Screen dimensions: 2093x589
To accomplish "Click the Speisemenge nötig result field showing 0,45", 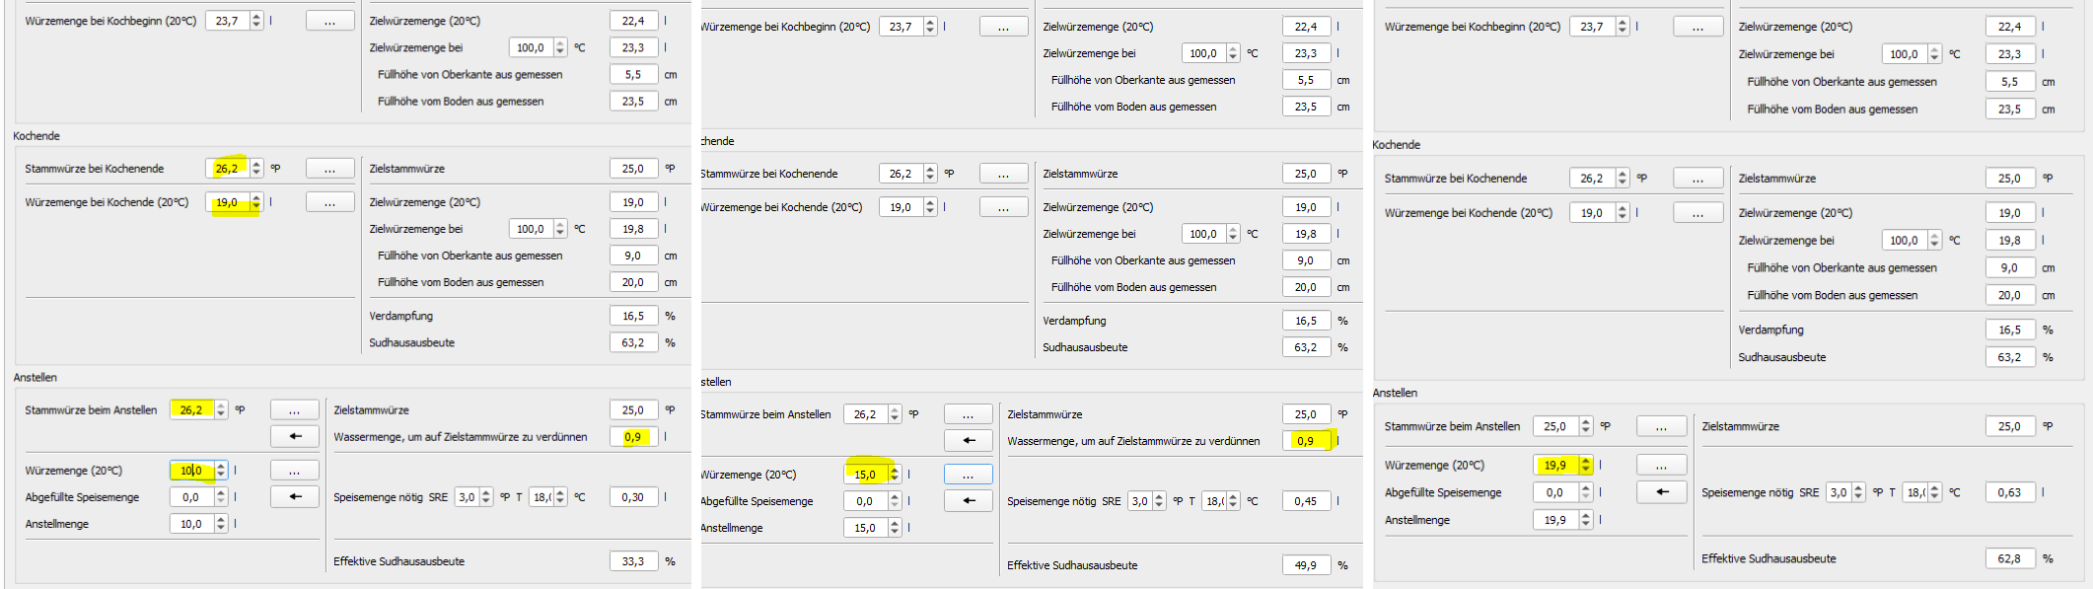I will coord(1305,501).
